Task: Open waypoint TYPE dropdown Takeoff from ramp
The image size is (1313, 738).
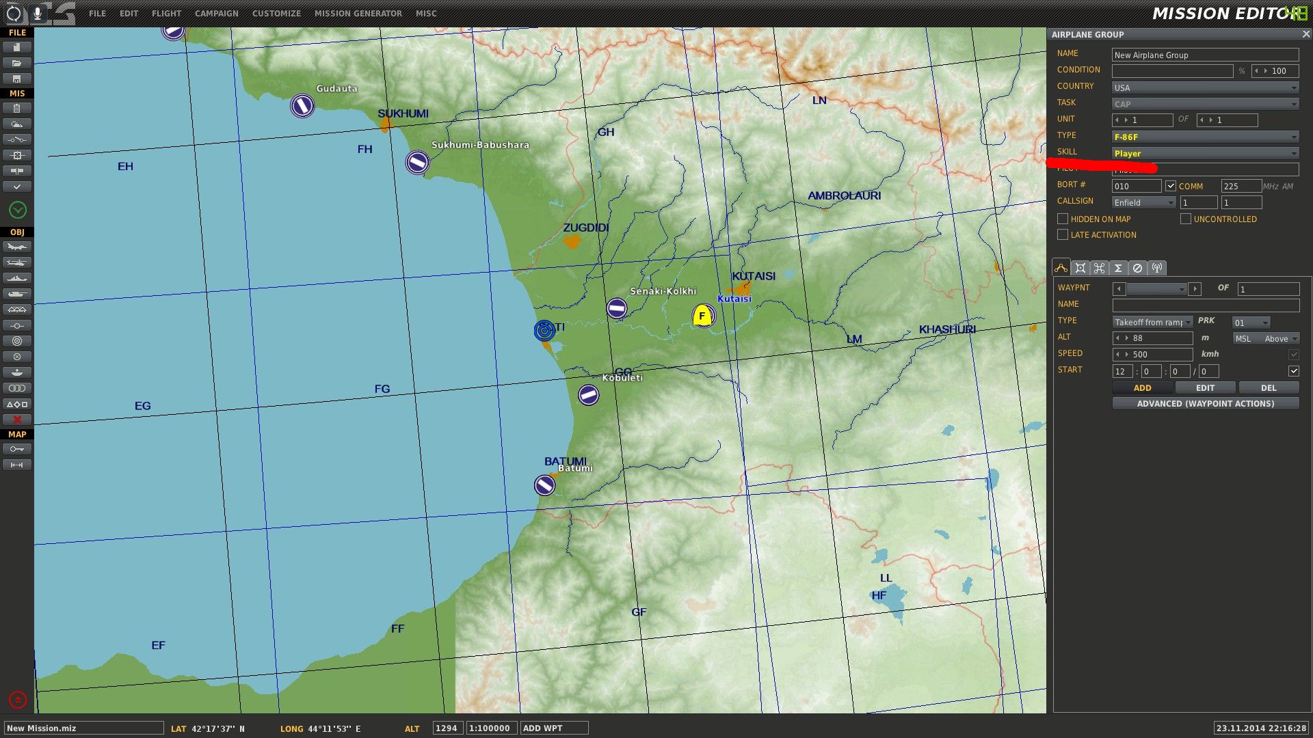Action: (1152, 322)
